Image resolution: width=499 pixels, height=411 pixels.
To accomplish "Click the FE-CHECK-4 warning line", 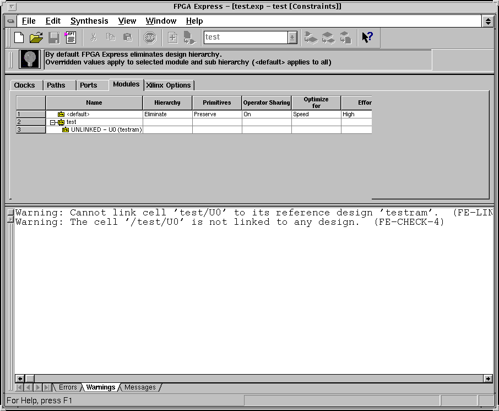I will click(x=230, y=222).
